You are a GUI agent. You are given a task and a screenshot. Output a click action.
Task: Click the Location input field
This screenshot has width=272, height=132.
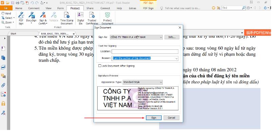coord(145,52)
